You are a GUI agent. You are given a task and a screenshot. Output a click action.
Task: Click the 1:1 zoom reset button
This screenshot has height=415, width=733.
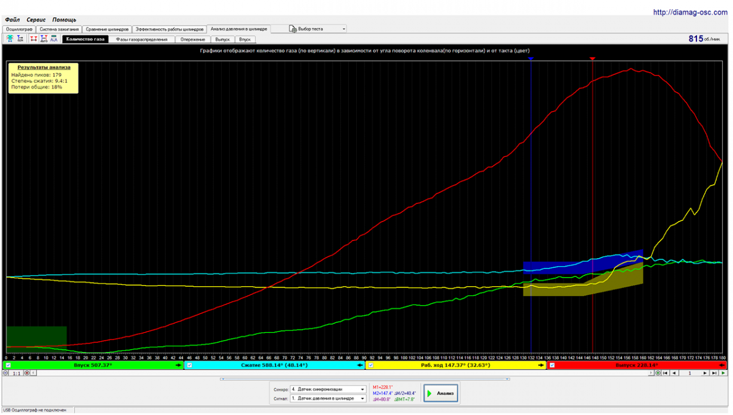tap(16, 373)
